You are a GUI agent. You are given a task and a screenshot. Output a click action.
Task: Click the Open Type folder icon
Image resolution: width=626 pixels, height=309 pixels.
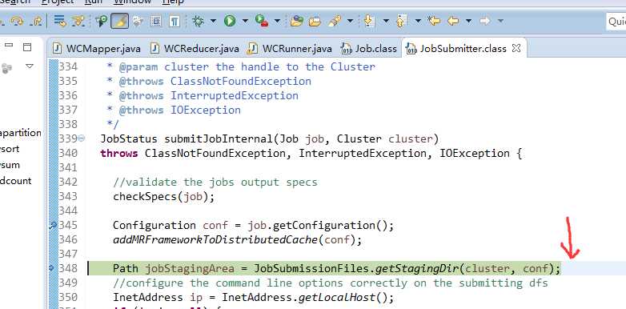pyautogui.click(x=315, y=21)
